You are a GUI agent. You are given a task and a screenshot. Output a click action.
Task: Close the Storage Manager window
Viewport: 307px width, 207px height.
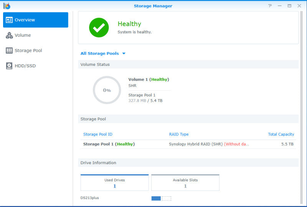coord(299,6)
